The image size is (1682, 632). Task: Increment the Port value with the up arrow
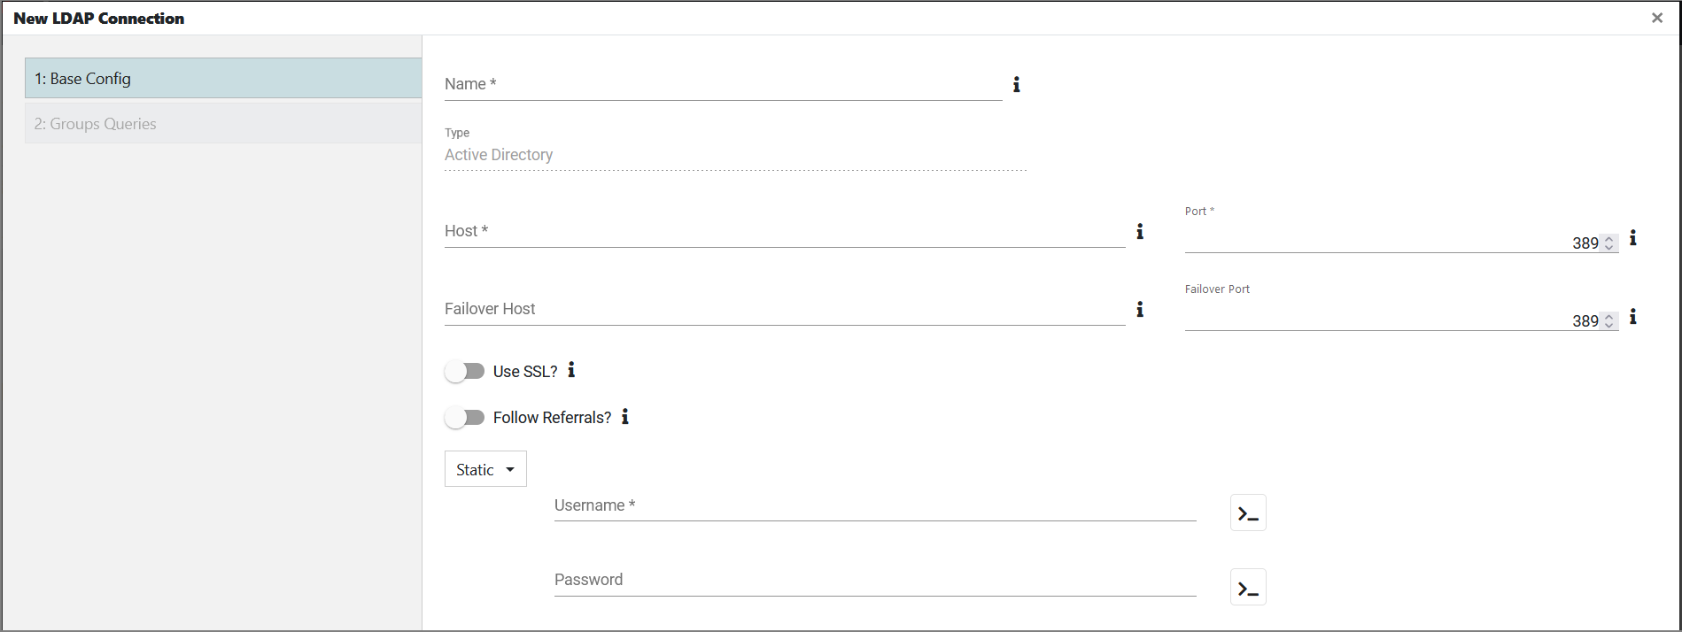tap(1608, 239)
